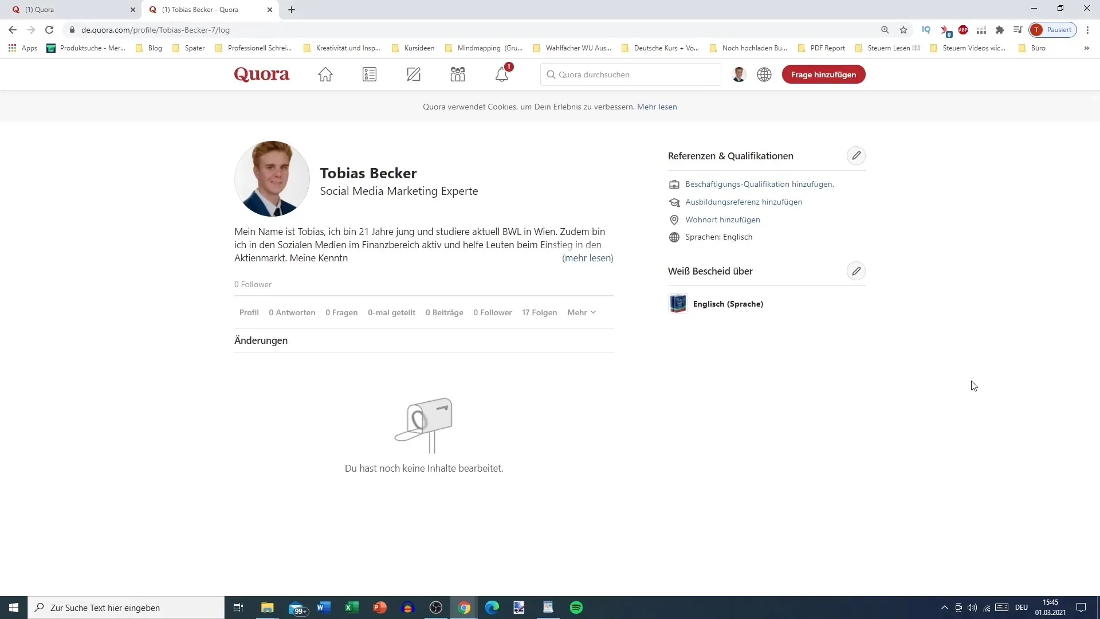Click the Windows taskbar search box
This screenshot has height=619, width=1100.
click(126, 608)
